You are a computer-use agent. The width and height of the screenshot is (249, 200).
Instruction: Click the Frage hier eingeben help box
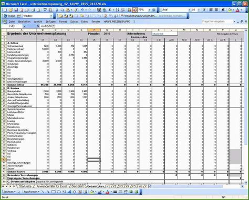217,22
